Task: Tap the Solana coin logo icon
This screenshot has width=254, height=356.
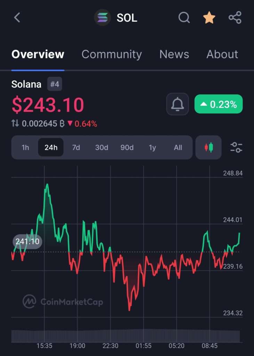Action: [103, 17]
